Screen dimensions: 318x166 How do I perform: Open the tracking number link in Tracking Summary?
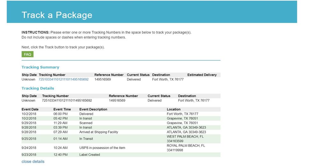[63, 79]
